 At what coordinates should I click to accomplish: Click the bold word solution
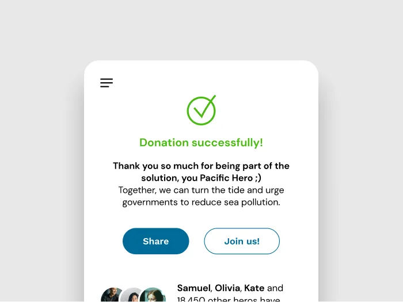coord(159,178)
